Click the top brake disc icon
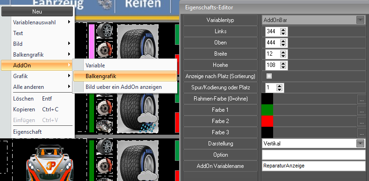The height and width of the screenshot is (181, 369). 104,50
